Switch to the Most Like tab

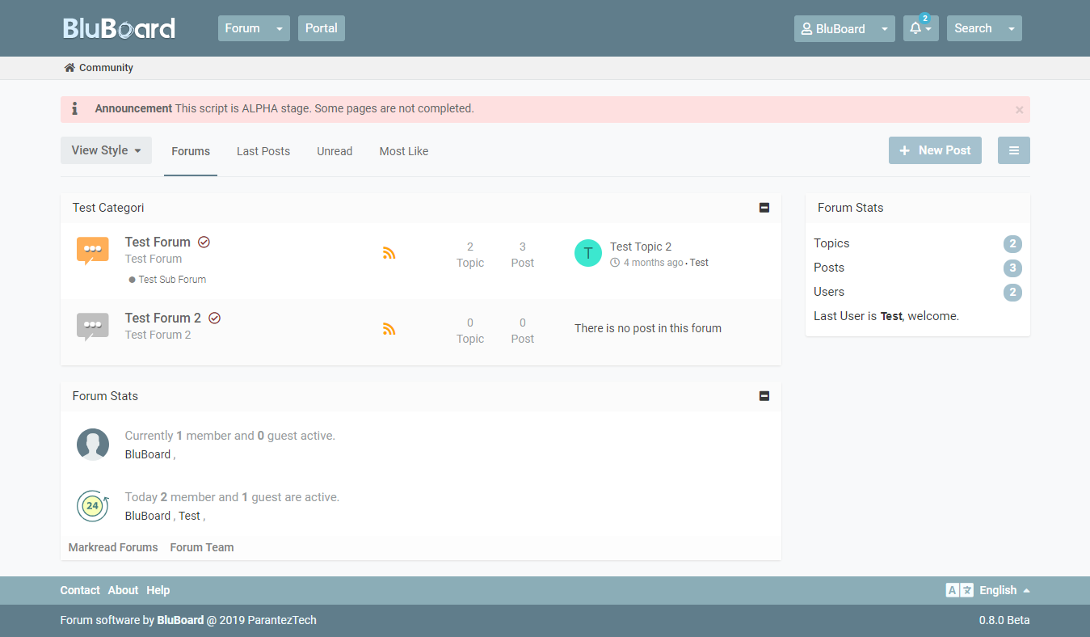404,151
